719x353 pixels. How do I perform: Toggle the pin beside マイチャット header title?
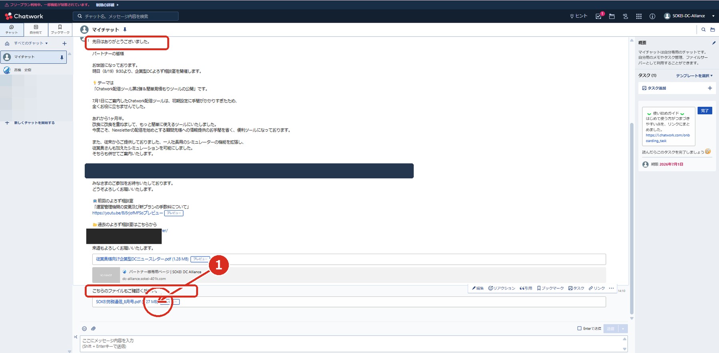point(125,30)
